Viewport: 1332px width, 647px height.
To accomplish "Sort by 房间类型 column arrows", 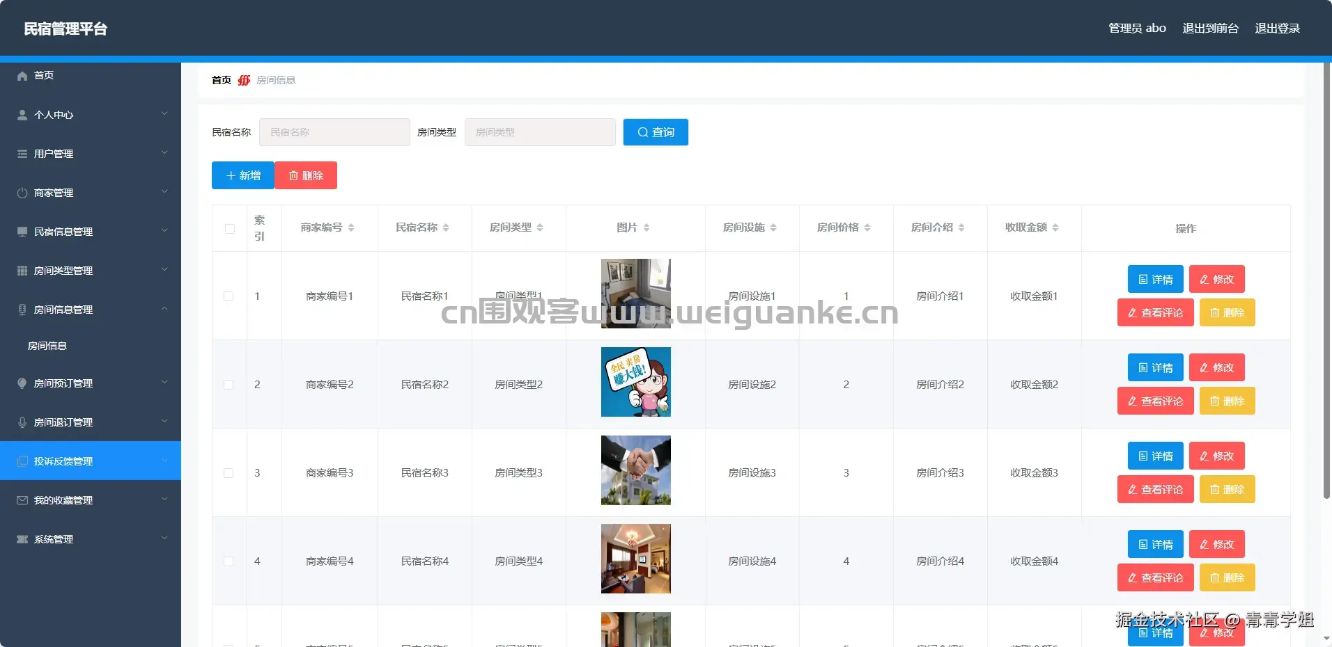I will tap(540, 227).
